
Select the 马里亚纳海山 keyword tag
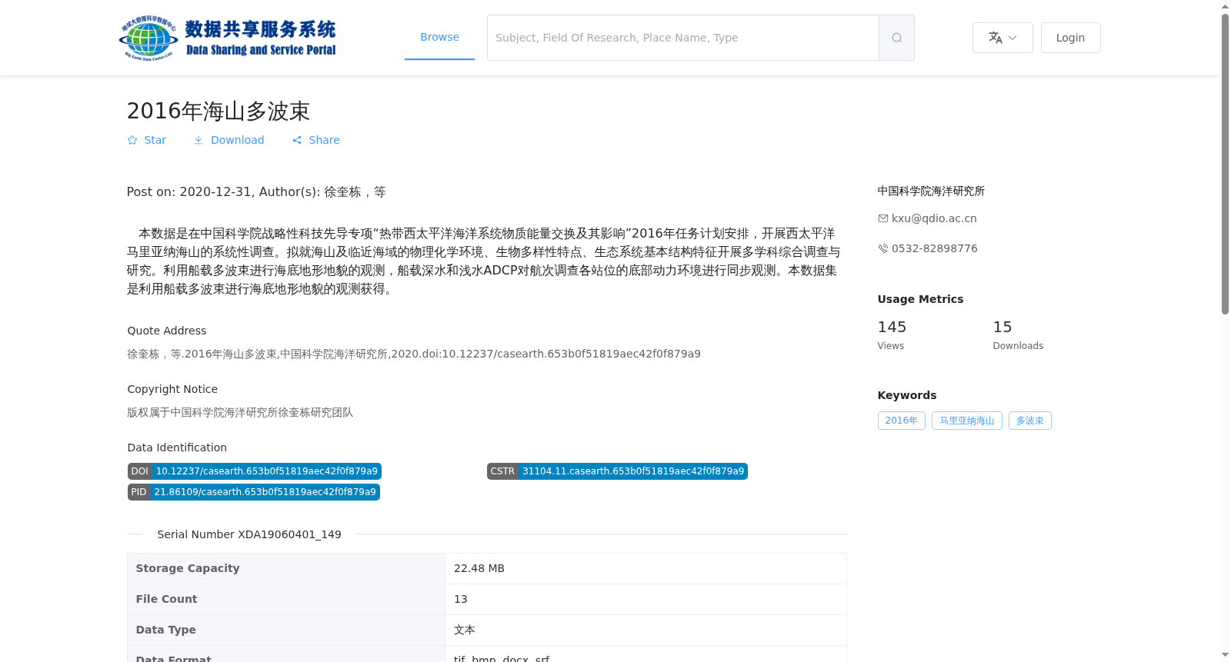coord(966,421)
